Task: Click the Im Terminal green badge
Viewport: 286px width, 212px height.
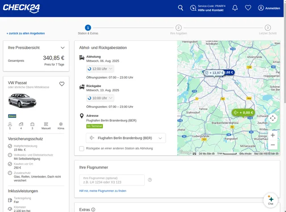Action: click(x=94, y=126)
